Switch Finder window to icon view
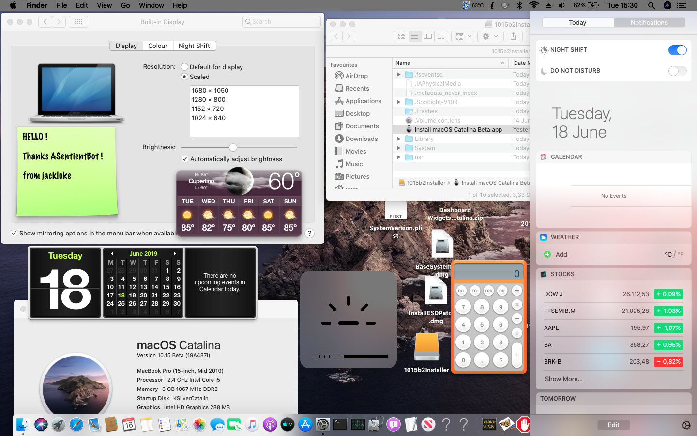This screenshot has width=697, height=436. pyautogui.click(x=402, y=36)
